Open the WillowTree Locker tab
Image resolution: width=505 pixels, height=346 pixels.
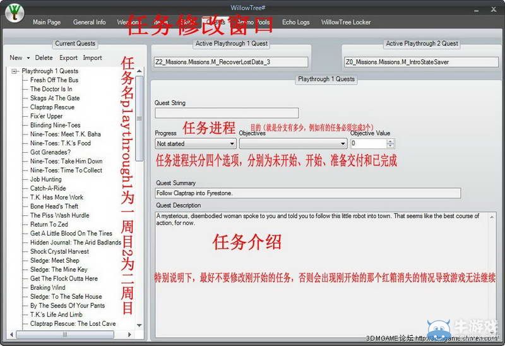(x=346, y=22)
